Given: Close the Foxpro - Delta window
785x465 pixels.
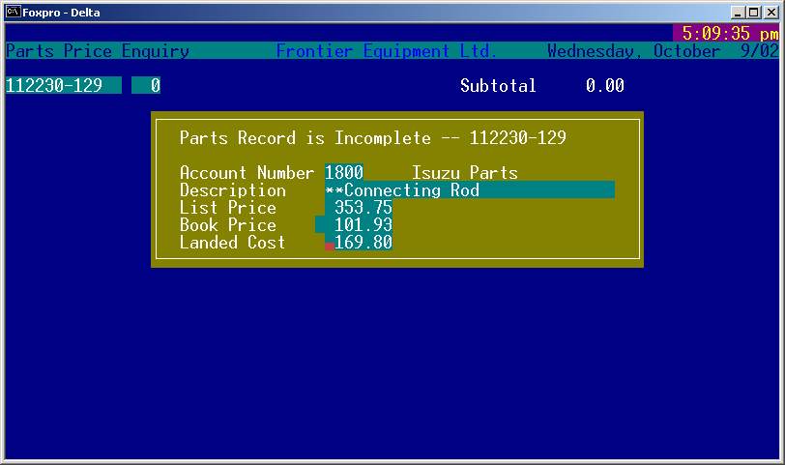Looking at the screenshot, I should [x=770, y=13].
